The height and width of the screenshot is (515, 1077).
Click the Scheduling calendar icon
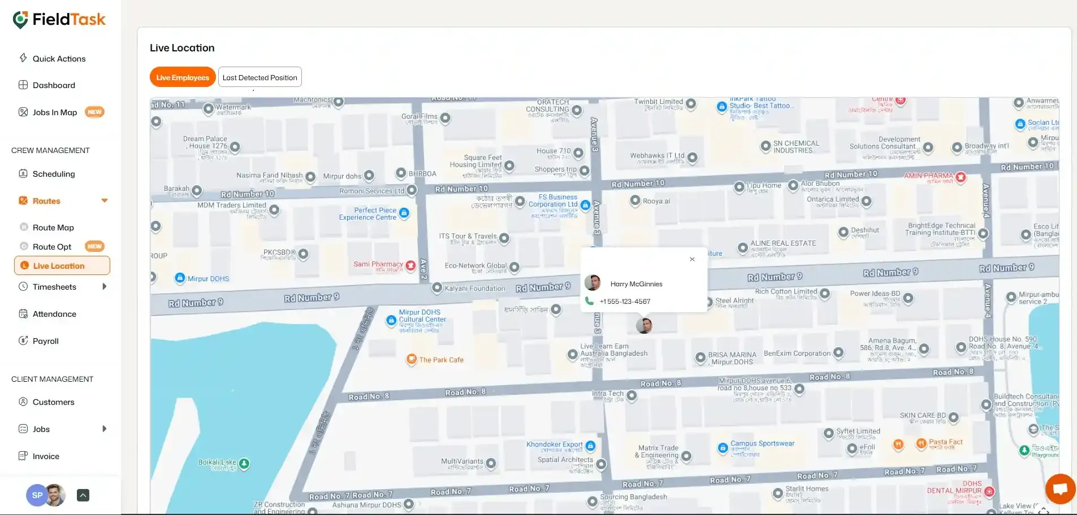tap(23, 173)
